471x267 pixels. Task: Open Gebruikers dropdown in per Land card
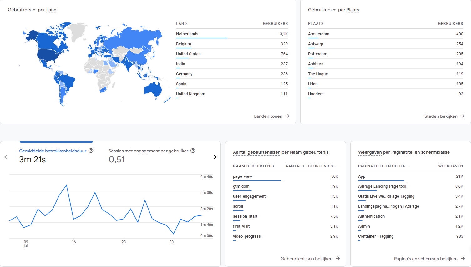(x=22, y=10)
